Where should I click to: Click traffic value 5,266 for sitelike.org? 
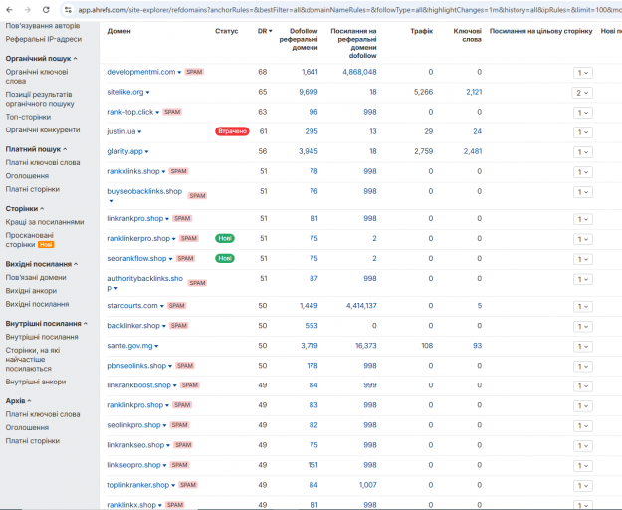click(423, 92)
